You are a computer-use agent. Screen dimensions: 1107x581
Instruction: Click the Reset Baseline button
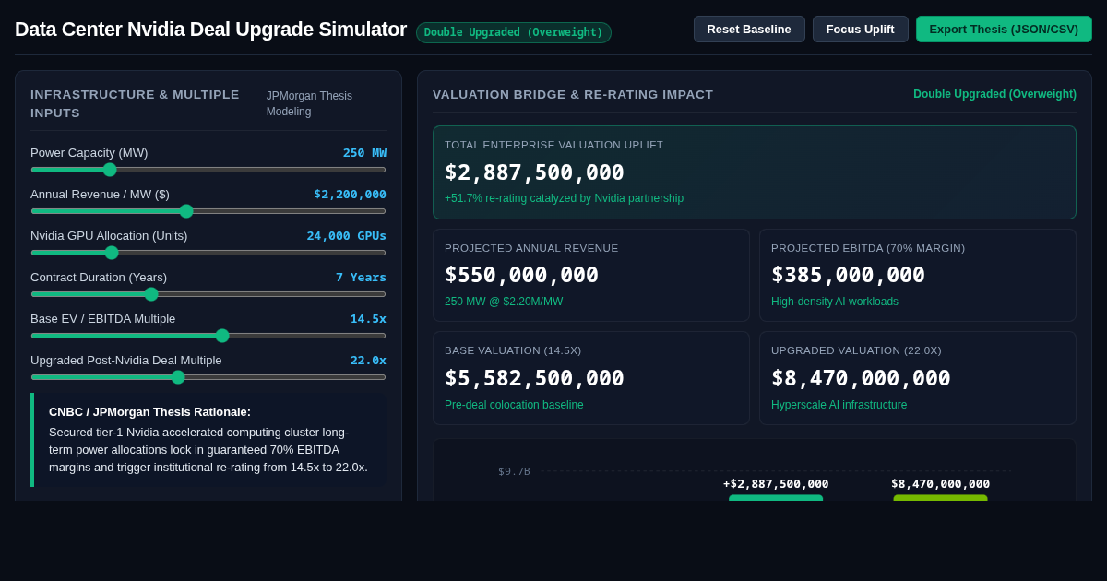click(x=749, y=29)
